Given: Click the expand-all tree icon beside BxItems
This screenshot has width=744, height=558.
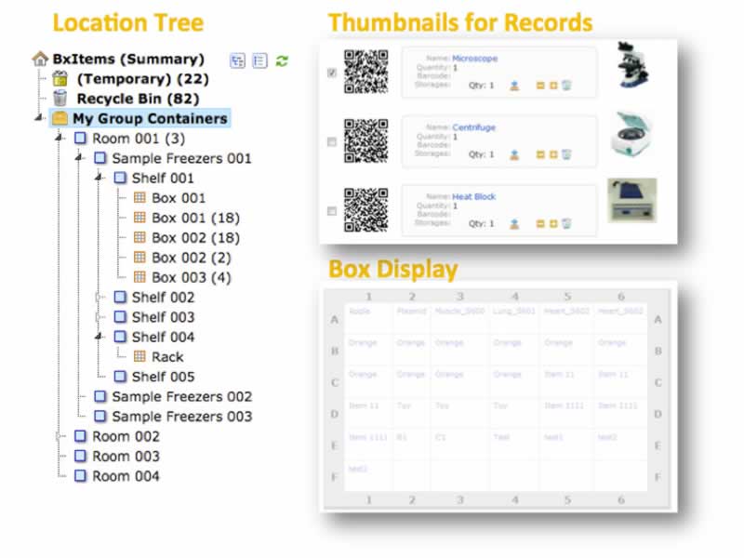Looking at the screenshot, I should coord(237,60).
